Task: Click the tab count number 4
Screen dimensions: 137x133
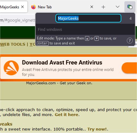Action: (131, 19)
